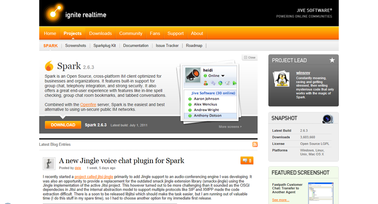Click the chat bubbles icon under heidi
This screenshot has width=378, height=204.
[x=213, y=83]
